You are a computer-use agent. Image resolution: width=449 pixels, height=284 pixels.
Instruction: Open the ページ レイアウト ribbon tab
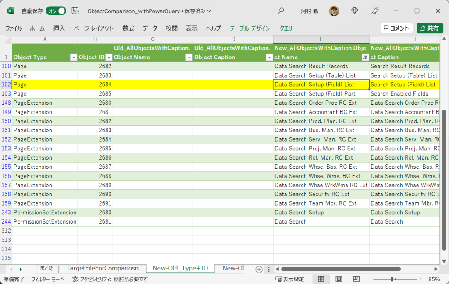point(94,28)
